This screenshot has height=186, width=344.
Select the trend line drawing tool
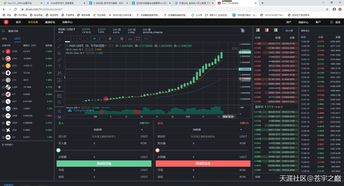coord(60,46)
